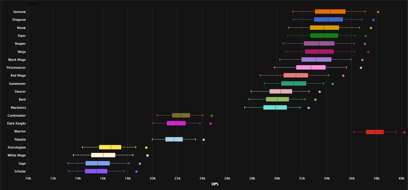Click the Dark Knight outlier dot

click(x=211, y=124)
